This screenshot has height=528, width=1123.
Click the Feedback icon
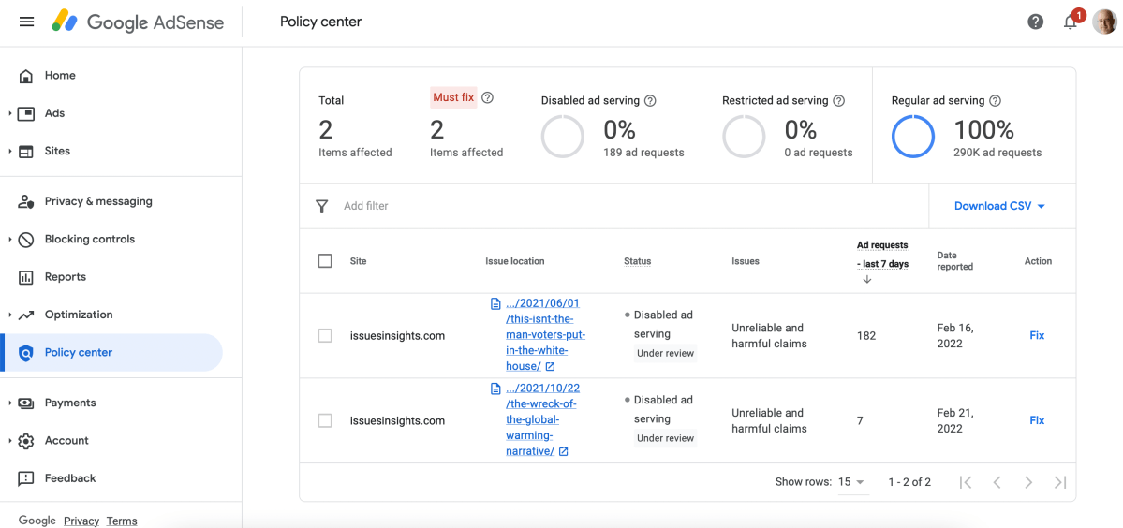[x=26, y=478]
